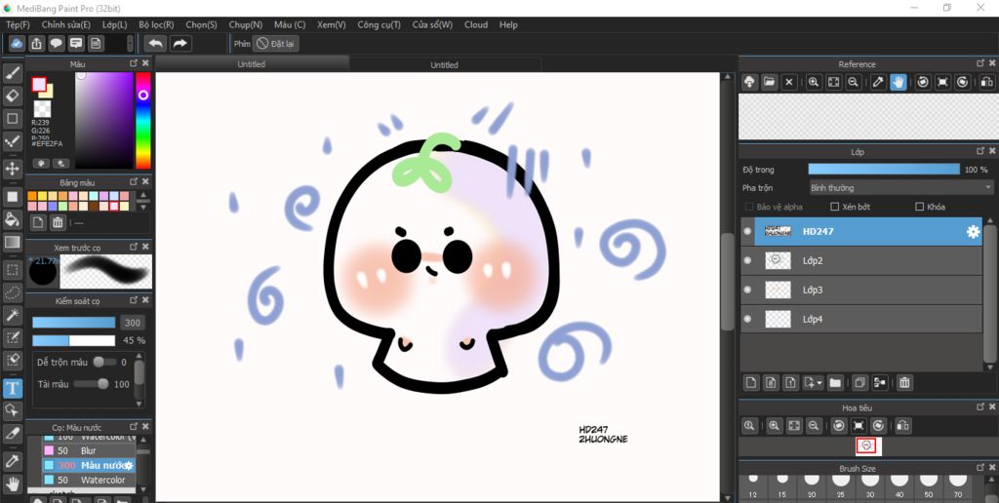
Task: Pick the Gradient tool
Action: click(12, 243)
